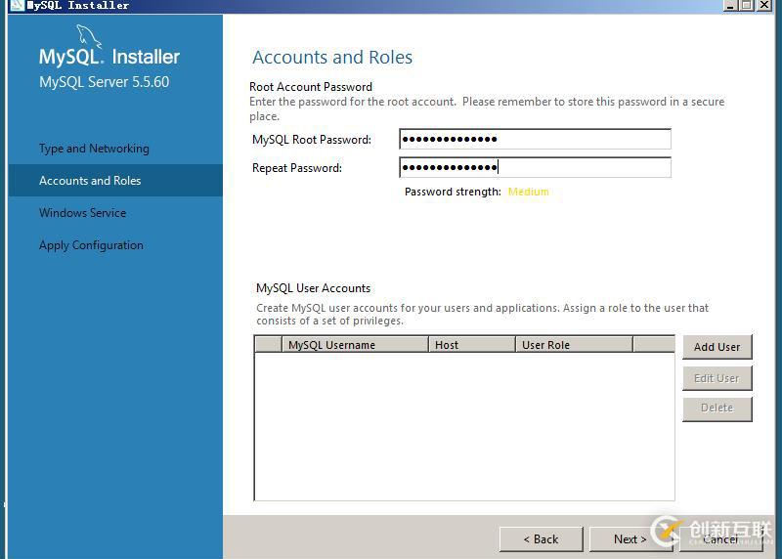Proceed with the Next button
Screen dimensions: 782x559
click(x=630, y=539)
